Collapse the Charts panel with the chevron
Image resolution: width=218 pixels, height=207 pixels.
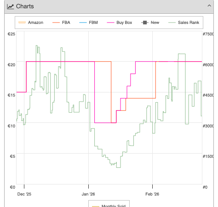pyautogui.click(x=209, y=6)
